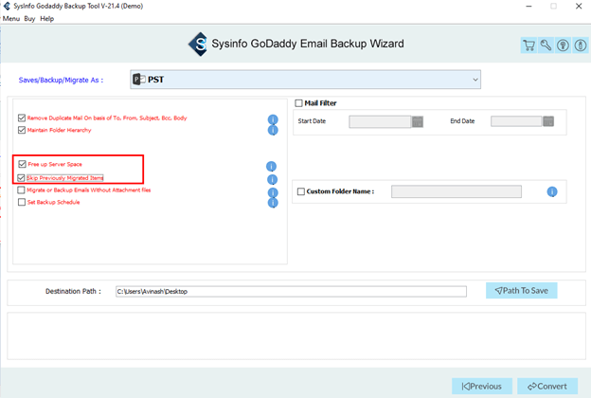This screenshot has width=591, height=398.
Task: Show info for Skip Previously Migrated Items
Action: pyautogui.click(x=272, y=179)
